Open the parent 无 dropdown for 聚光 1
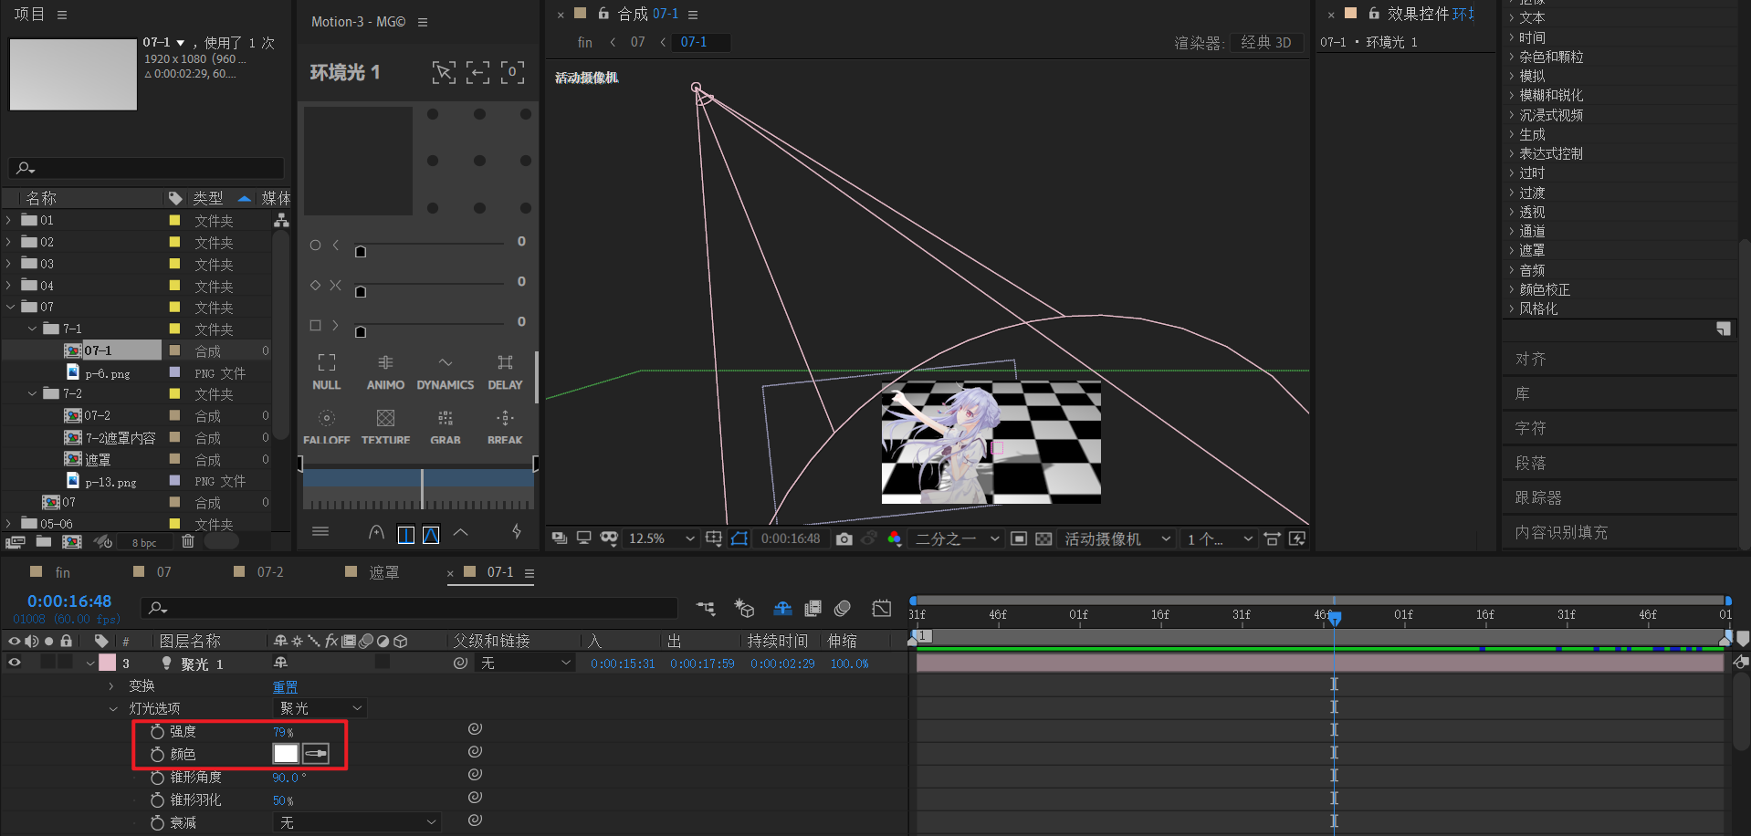Image resolution: width=1751 pixels, height=836 pixels. click(x=526, y=664)
